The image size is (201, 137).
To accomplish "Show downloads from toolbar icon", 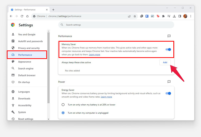I will (x=174, y=16).
